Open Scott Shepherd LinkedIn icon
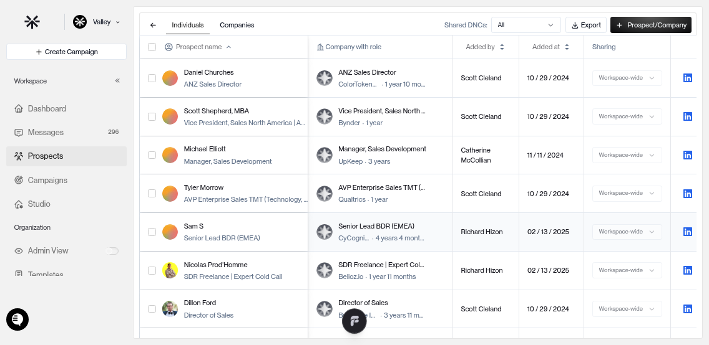 point(688,116)
